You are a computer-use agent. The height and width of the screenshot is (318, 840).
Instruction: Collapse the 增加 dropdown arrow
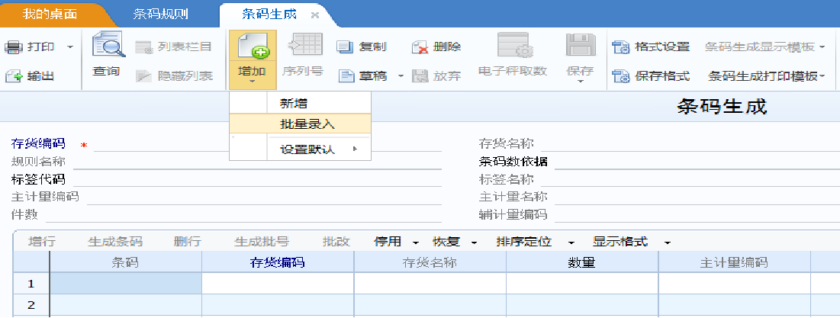[x=253, y=82]
